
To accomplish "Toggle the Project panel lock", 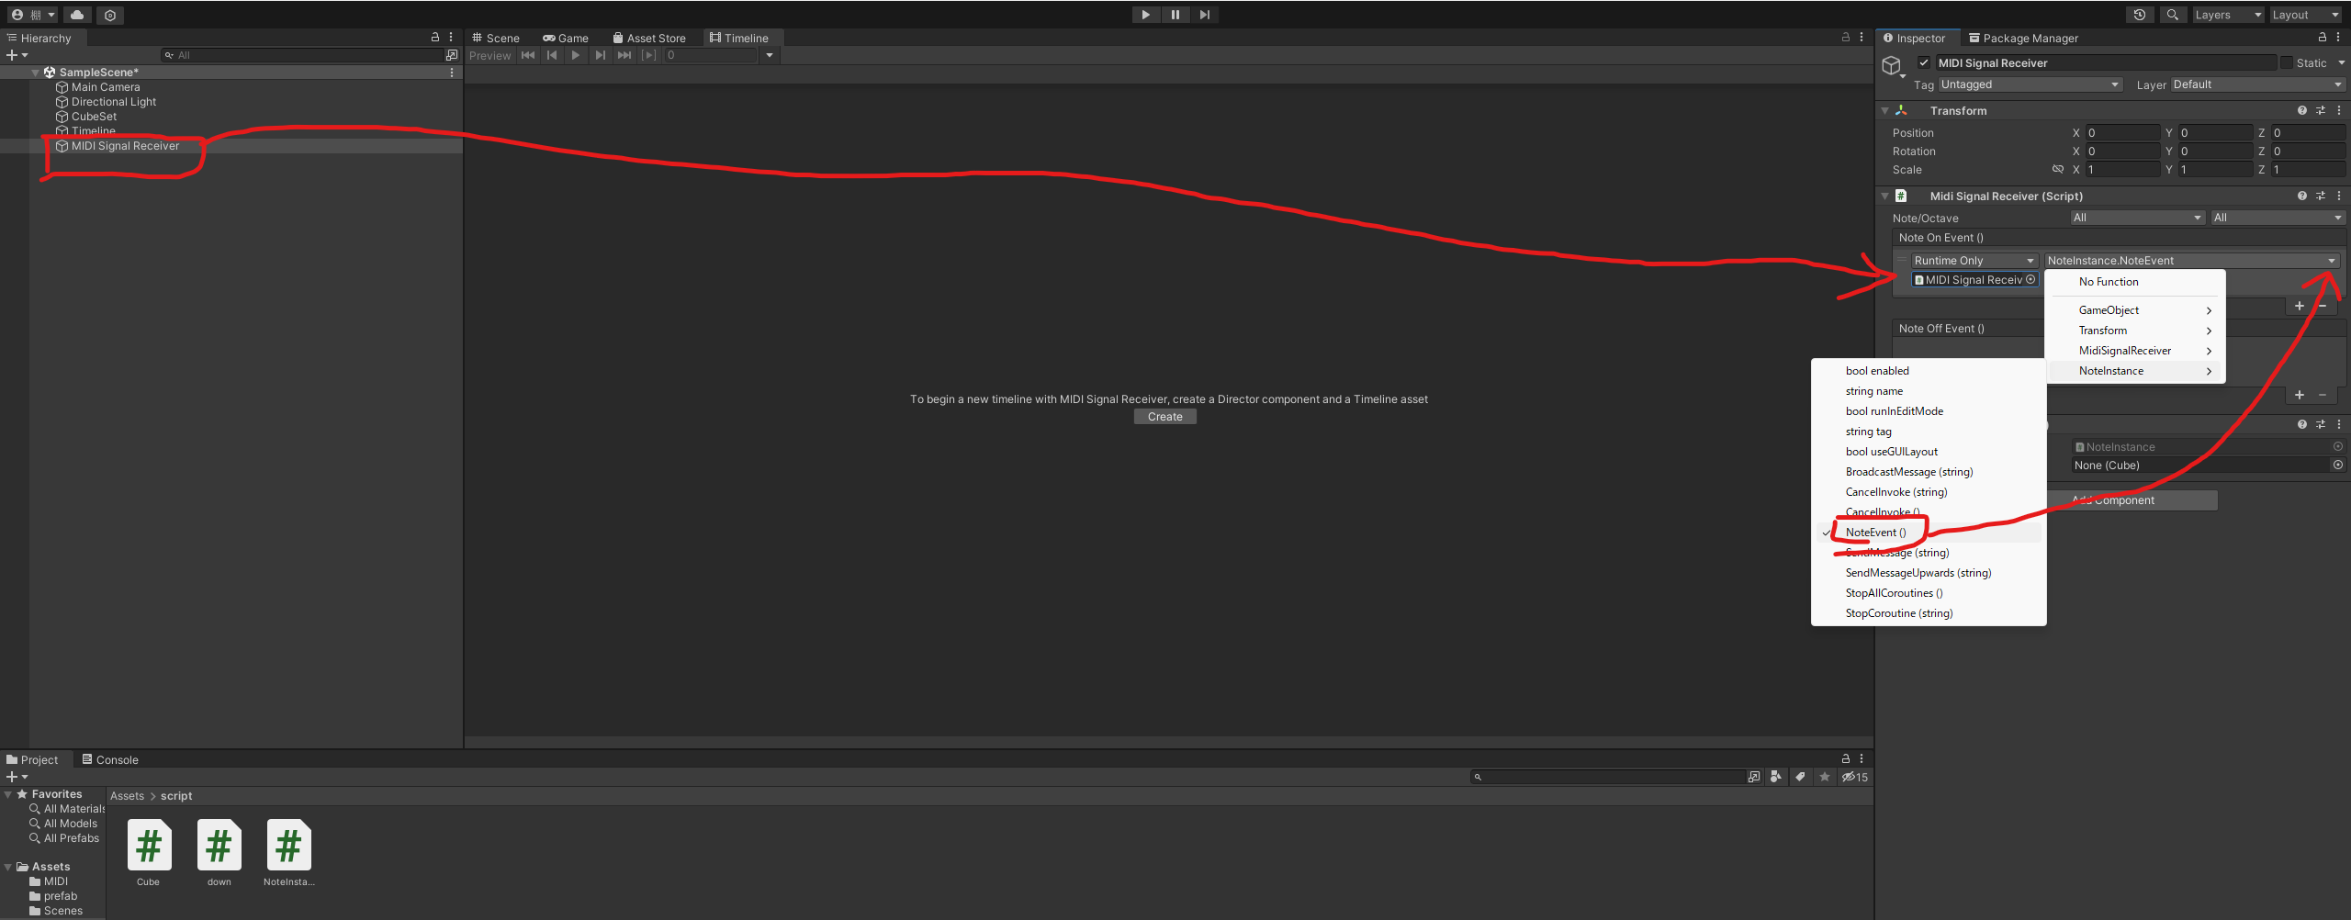I will [1846, 759].
